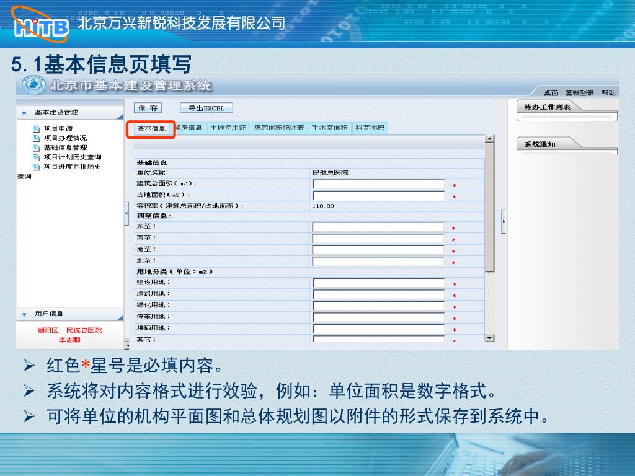
Task: Focus the 北至 input field
Action: click(378, 262)
